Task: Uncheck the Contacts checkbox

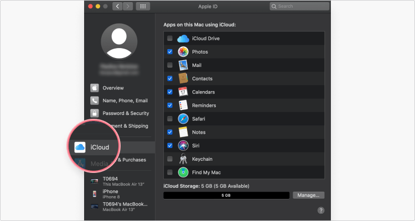Action: pyautogui.click(x=170, y=78)
